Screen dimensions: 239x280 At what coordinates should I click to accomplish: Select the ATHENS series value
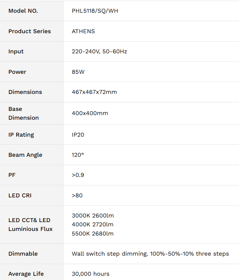[x=83, y=31]
